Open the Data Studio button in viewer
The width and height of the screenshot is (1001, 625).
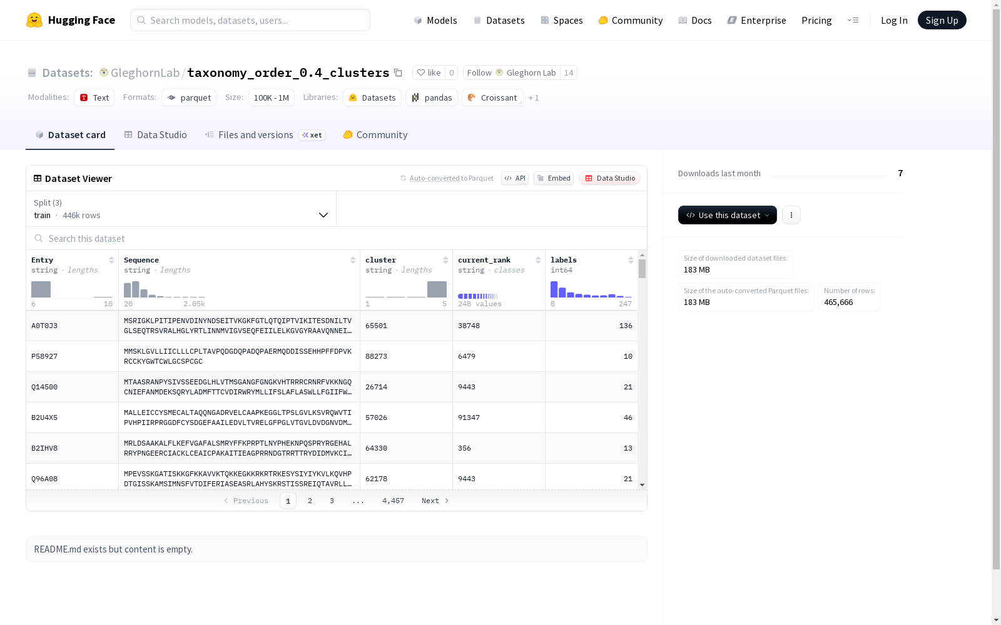pos(609,178)
